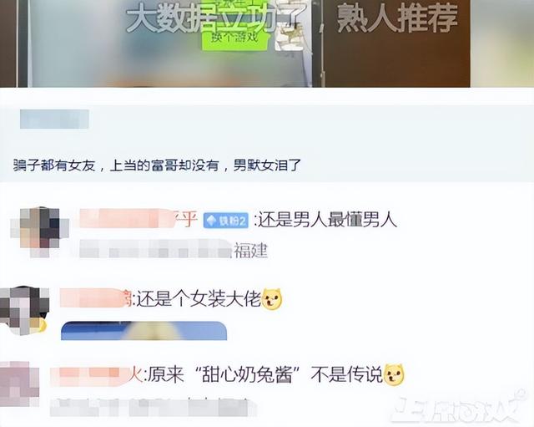Open the 大数据立功了 captioned image
This screenshot has height=427, width=534.
pyautogui.click(x=170, y=43)
